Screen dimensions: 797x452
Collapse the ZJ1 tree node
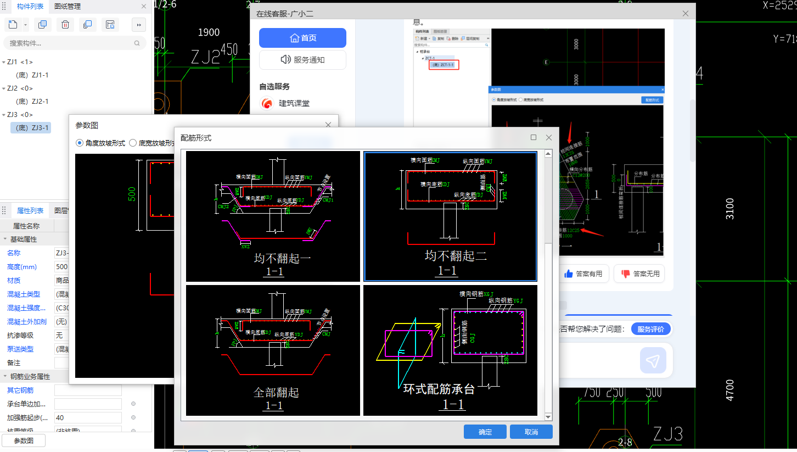pyautogui.click(x=4, y=62)
